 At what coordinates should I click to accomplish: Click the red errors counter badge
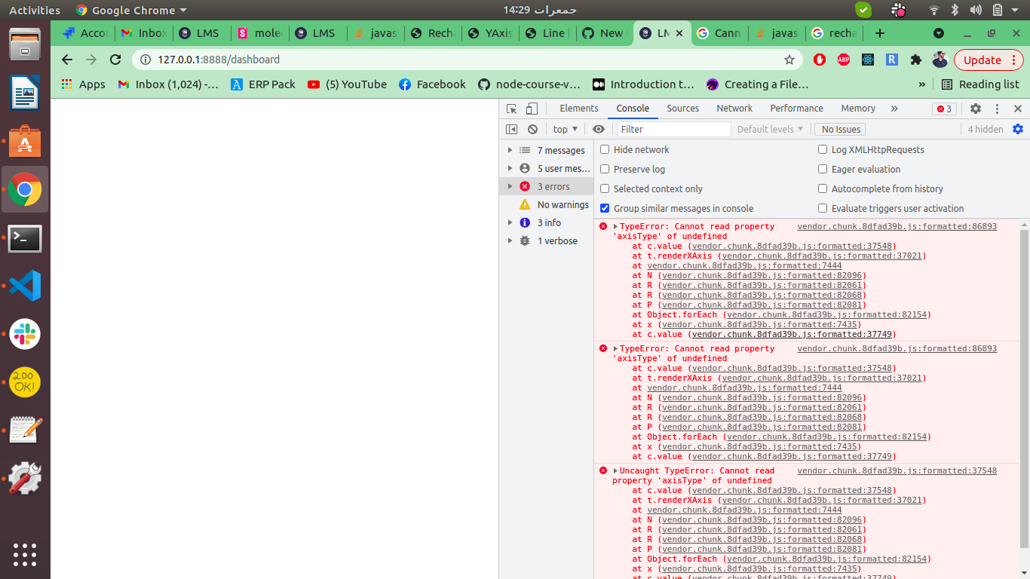coord(943,109)
